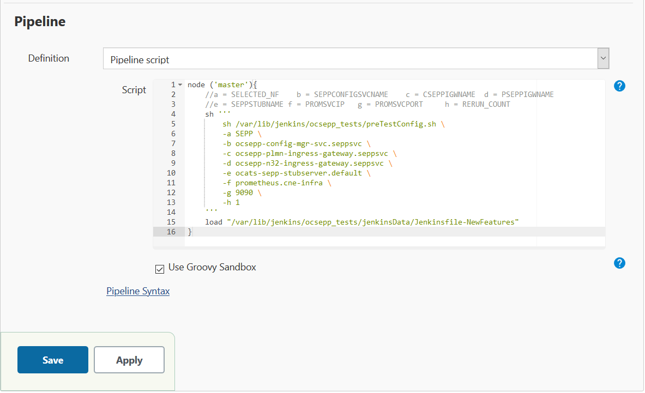Click line number 4 in the gutter
Viewport: 645px width, 393px height.
click(x=173, y=114)
